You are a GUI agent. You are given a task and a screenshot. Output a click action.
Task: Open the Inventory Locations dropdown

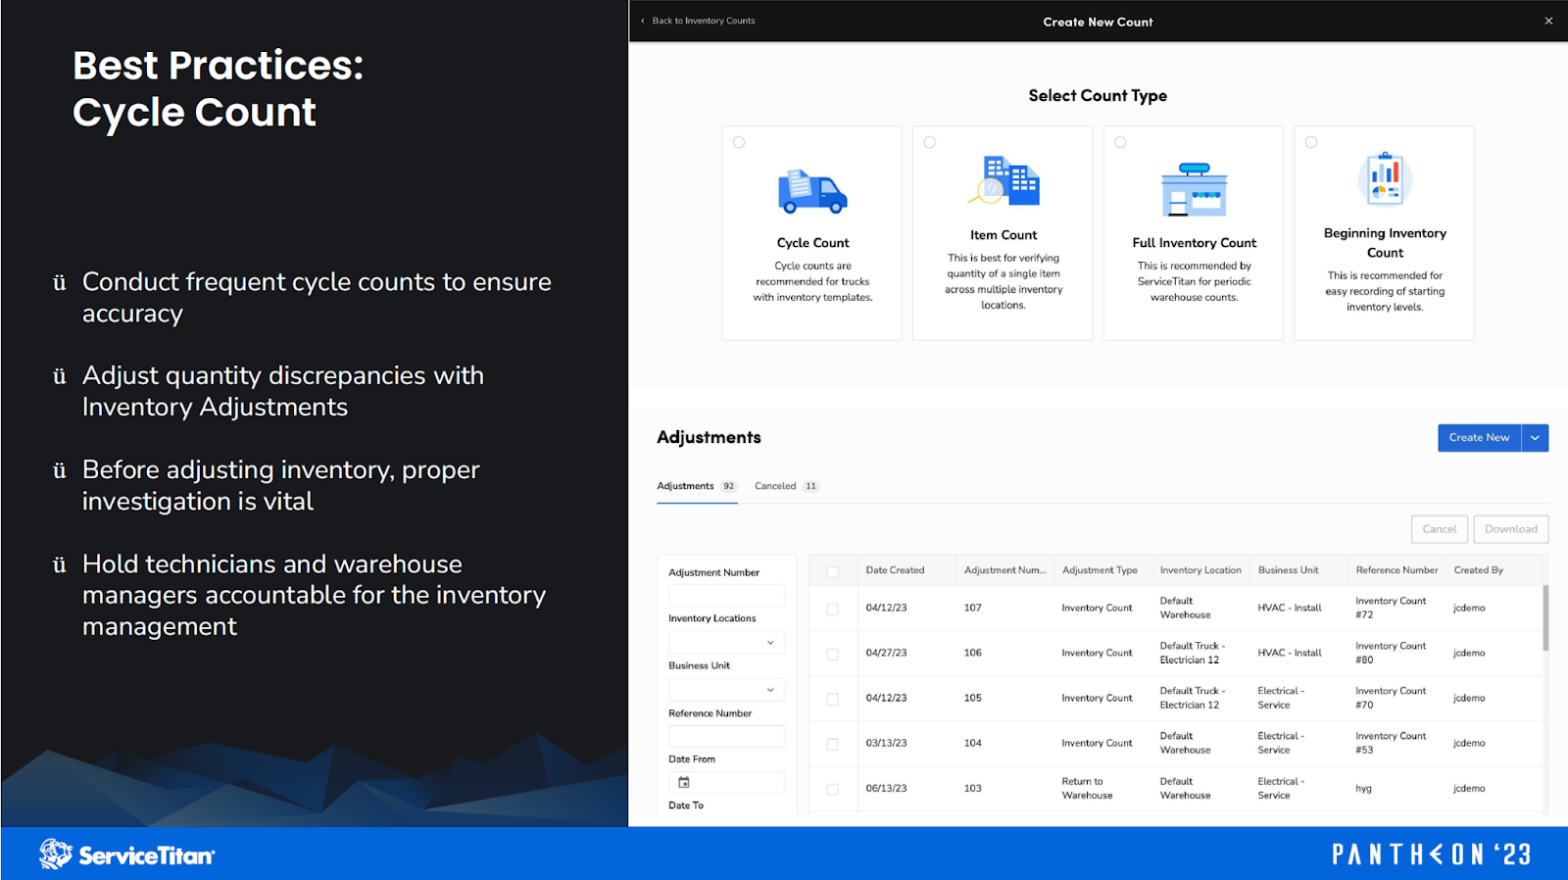coord(727,642)
